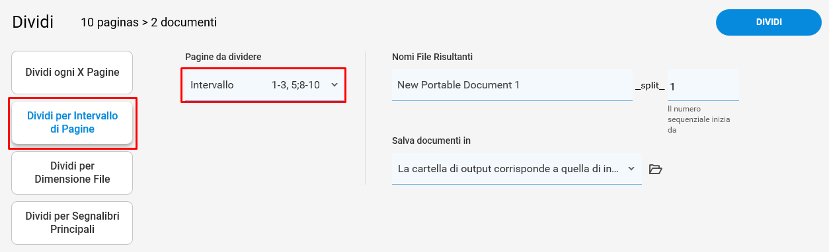Edit the page range 1-3, 5;8-10 value
Image resolution: width=829 pixels, height=252 pixels.
(x=296, y=85)
